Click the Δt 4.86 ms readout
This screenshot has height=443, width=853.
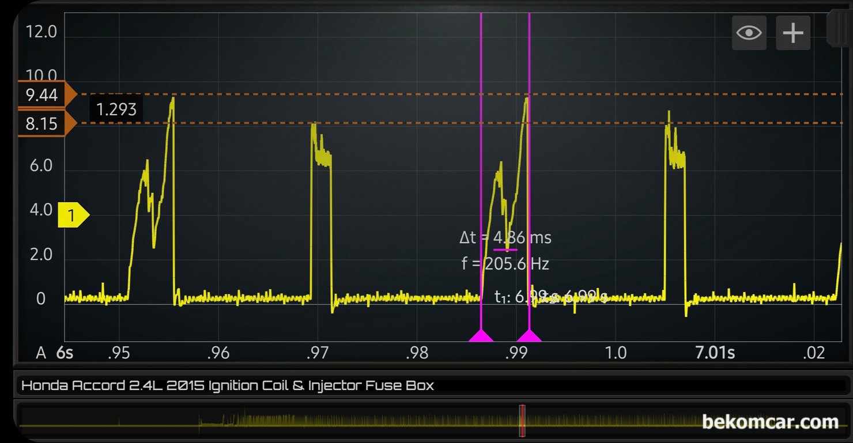pos(505,237)
